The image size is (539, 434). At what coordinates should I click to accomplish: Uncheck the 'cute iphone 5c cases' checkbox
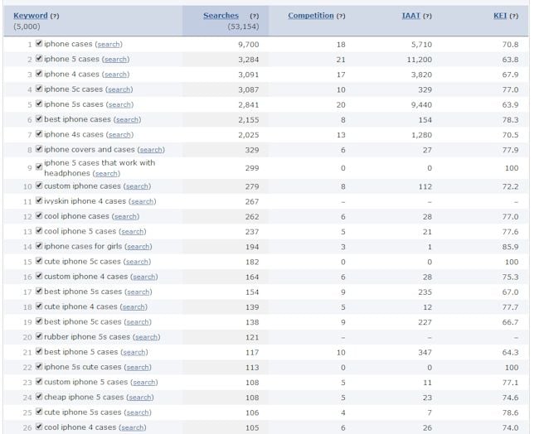pos(39,261)
